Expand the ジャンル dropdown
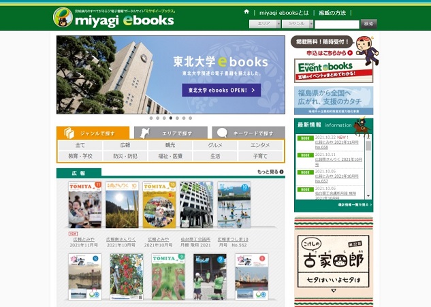 point(298,24)
